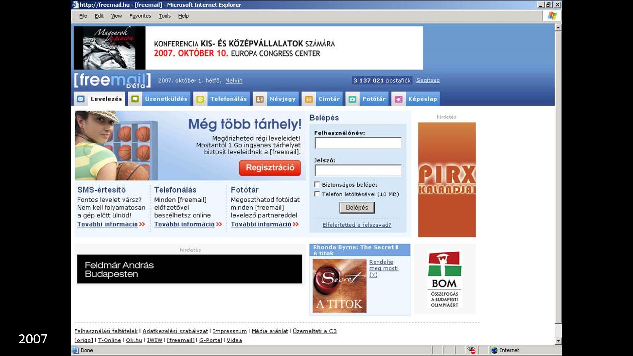Click the Internet zone globe icon
This screenshot has height=356, width=633.
click(x=494, y=350)
